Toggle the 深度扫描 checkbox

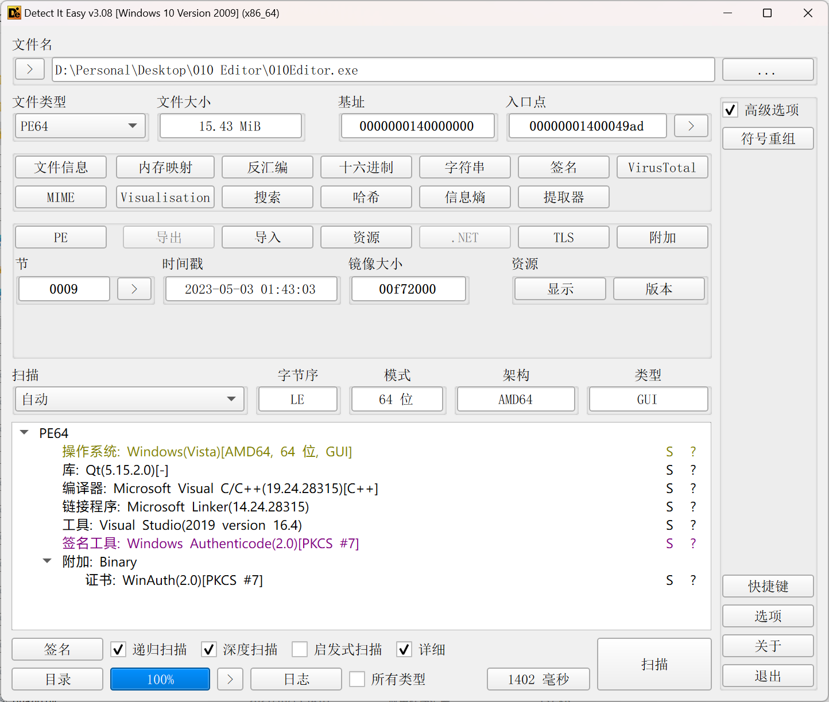[x=209, y=649]
